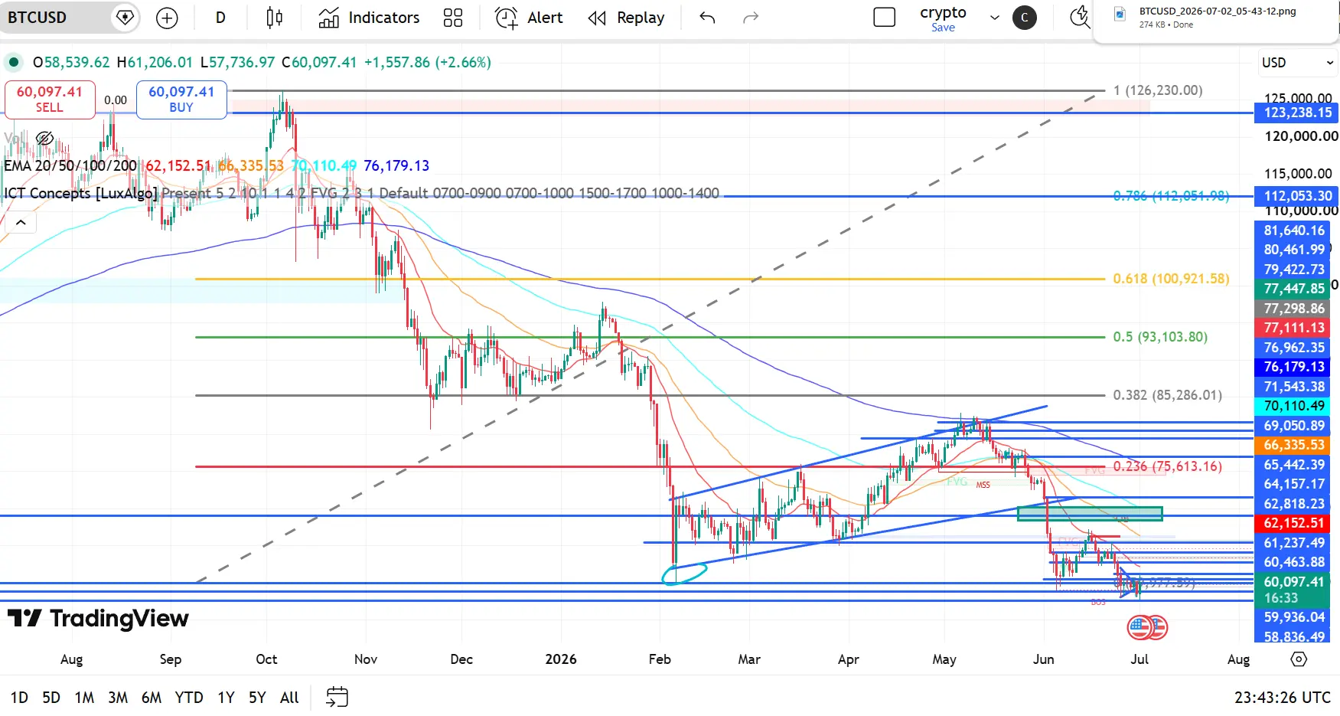Click the current price label 60,097.41 on axis
The image size is (1340, 716).
tap(1293, 590)
